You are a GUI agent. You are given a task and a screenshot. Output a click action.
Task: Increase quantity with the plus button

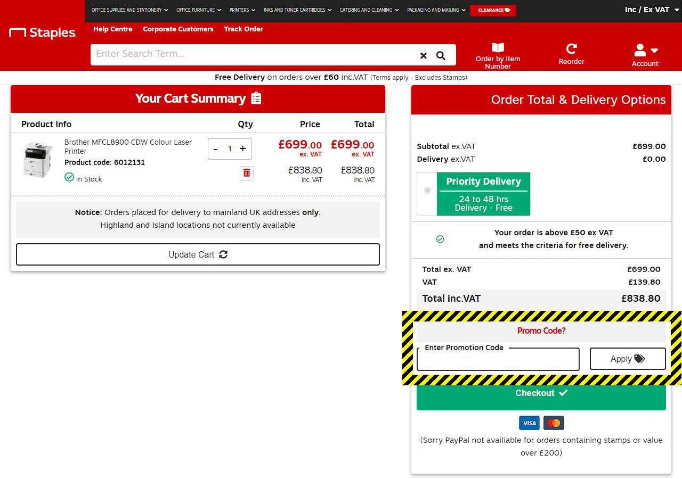point(243,149)
